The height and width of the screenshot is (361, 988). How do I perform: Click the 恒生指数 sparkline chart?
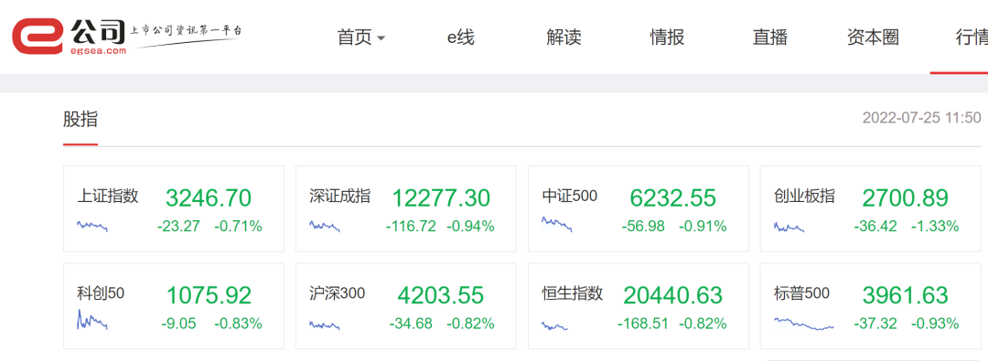coord(555,325)
